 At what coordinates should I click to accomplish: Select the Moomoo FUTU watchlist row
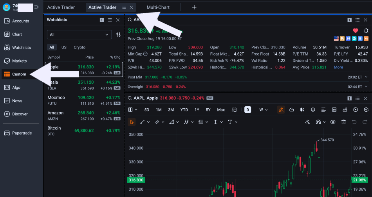[x=84, y=100]
